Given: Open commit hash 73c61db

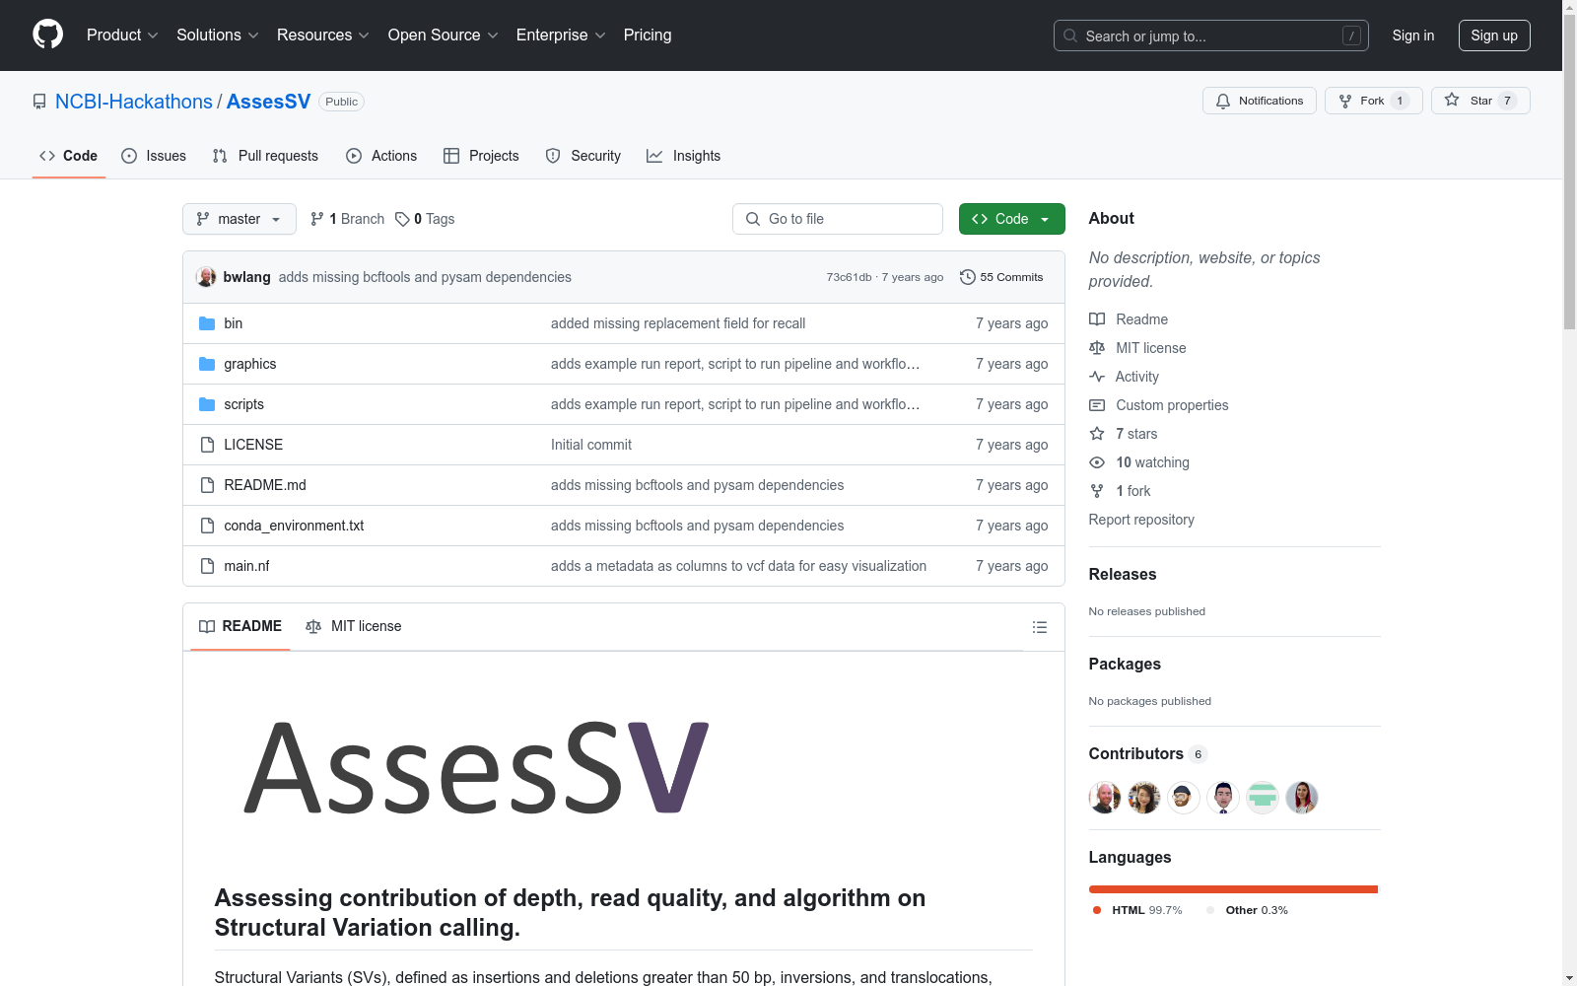Looking at the screenshot, I should point(849,277).
